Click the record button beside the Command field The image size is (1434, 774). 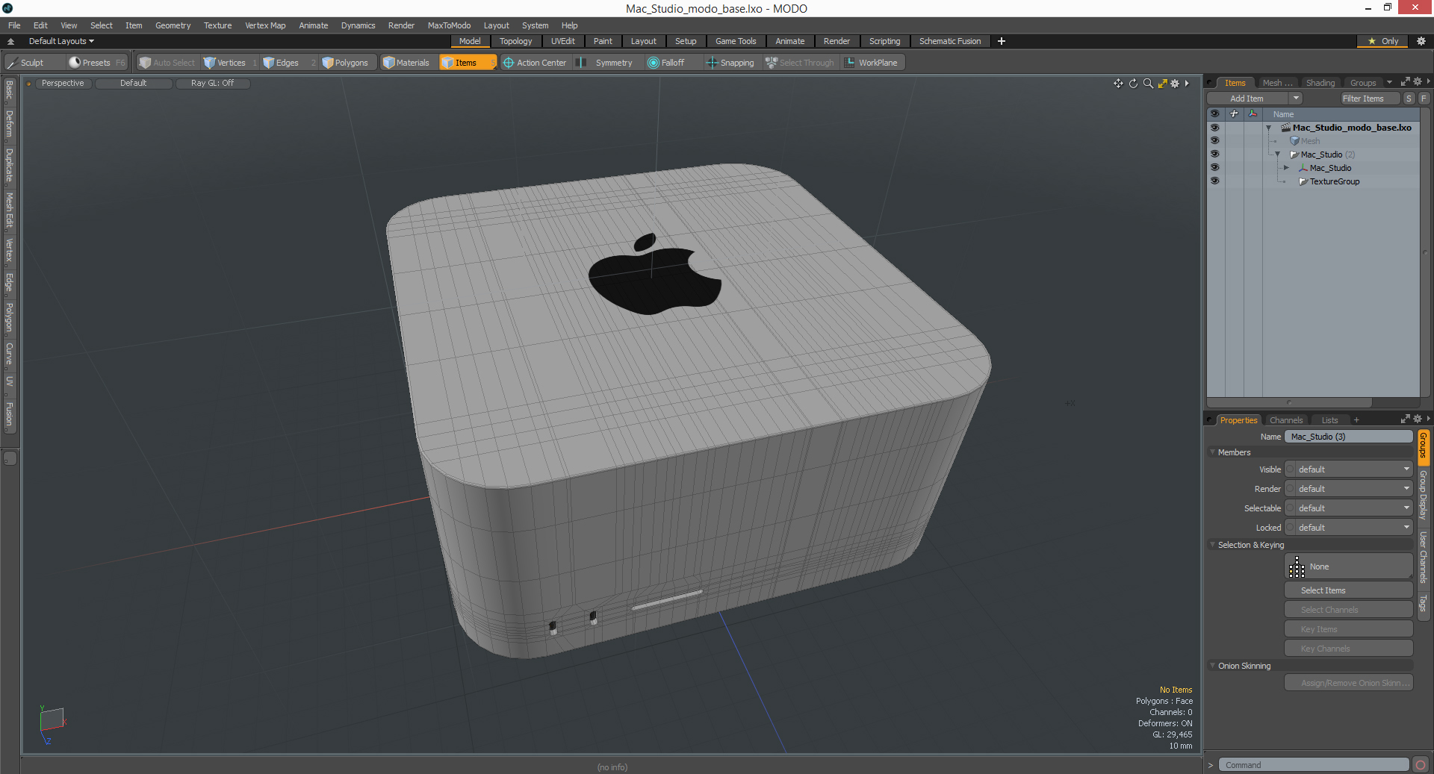click(x=1421, y=764)
